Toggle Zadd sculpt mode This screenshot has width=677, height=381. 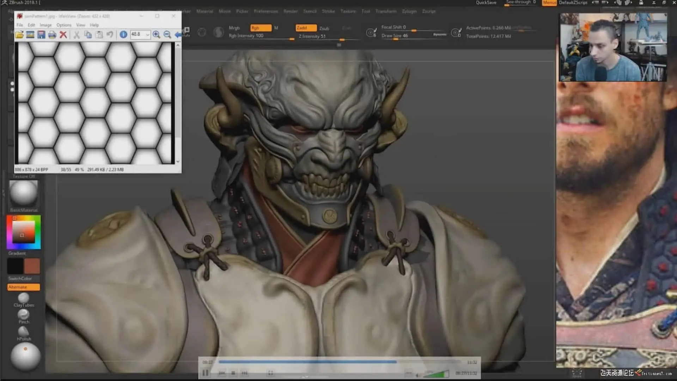[306, 28]
